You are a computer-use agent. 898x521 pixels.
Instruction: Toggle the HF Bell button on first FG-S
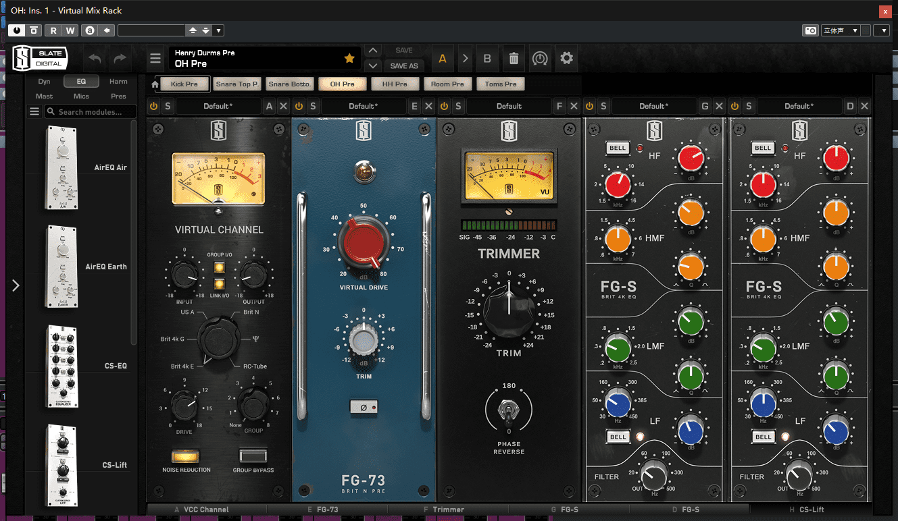point(618,148)
